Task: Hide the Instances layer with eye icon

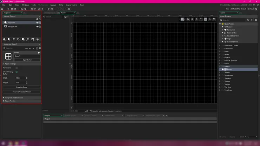Action: point(37,23)
